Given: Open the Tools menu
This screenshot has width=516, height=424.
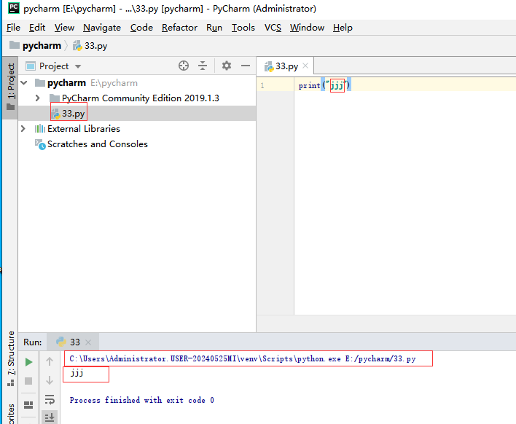Looking at the screenshot, I should pos(243,28).
